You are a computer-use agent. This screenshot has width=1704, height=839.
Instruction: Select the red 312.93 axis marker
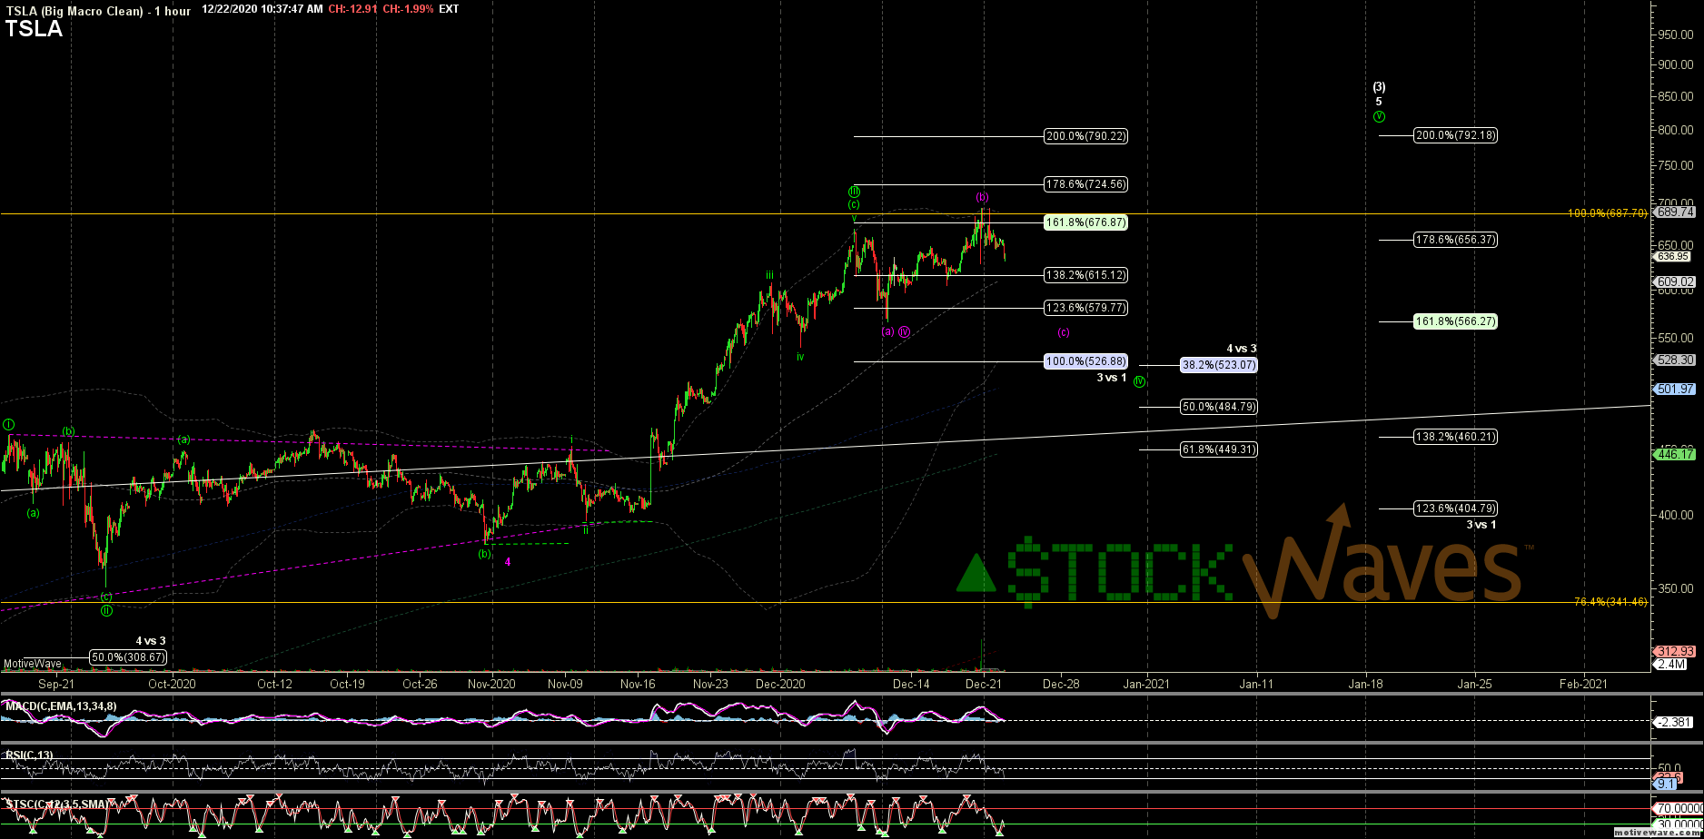pyautogui.click(x=1675, y=652)
